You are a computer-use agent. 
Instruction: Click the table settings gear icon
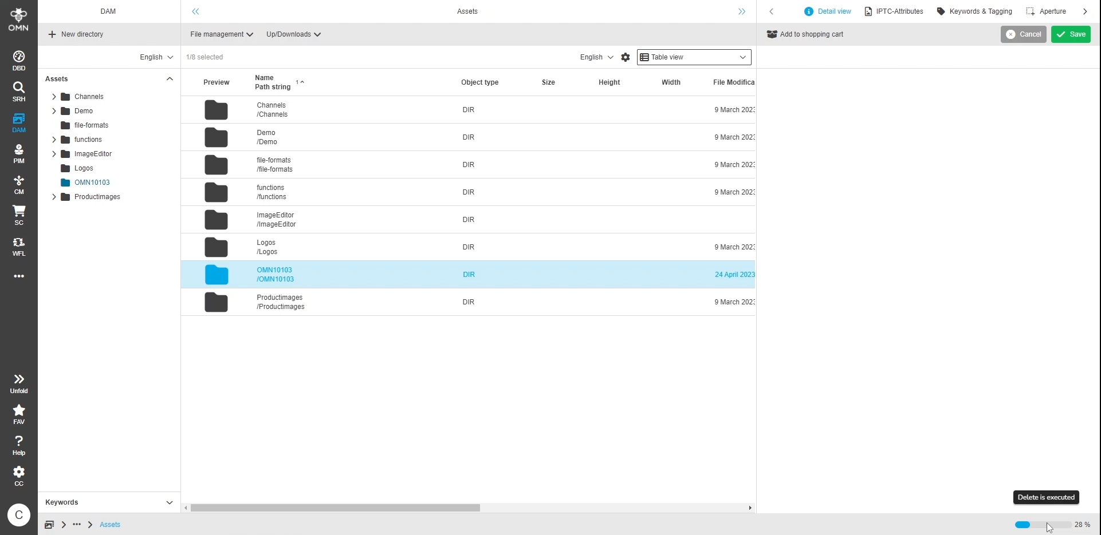pyautogui.click(x=626, y=57)
